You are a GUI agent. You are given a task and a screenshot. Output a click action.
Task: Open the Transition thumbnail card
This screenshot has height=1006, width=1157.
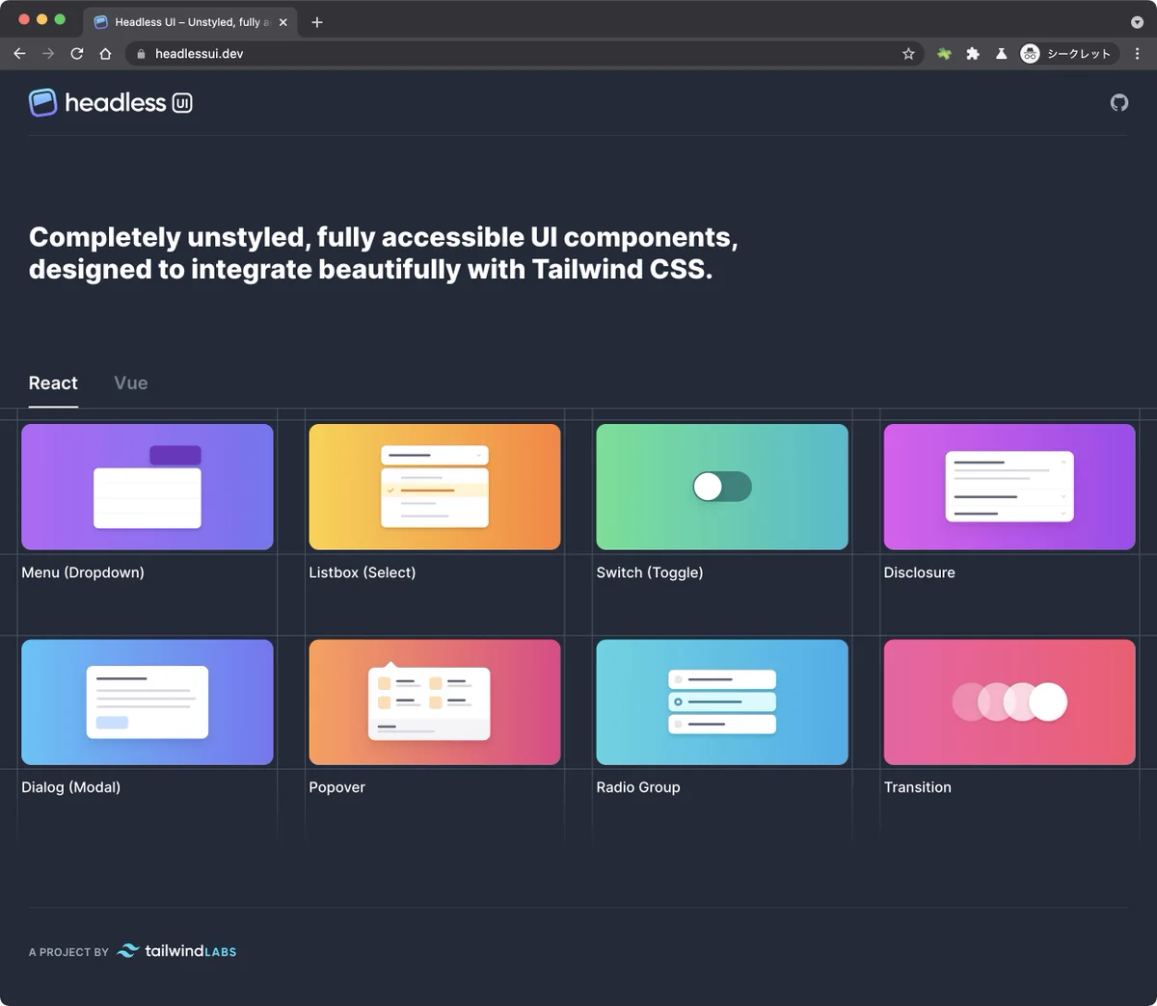[x=1009, y=702]
